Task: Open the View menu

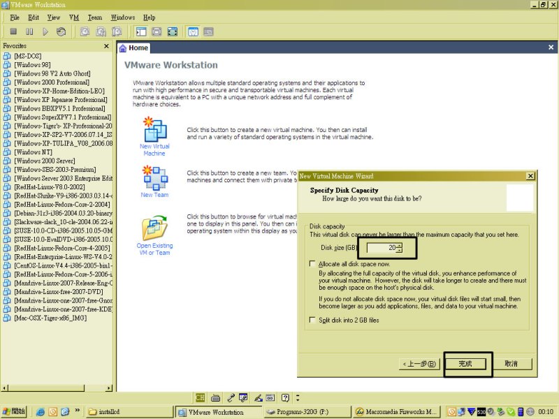Action: point(54,17)
